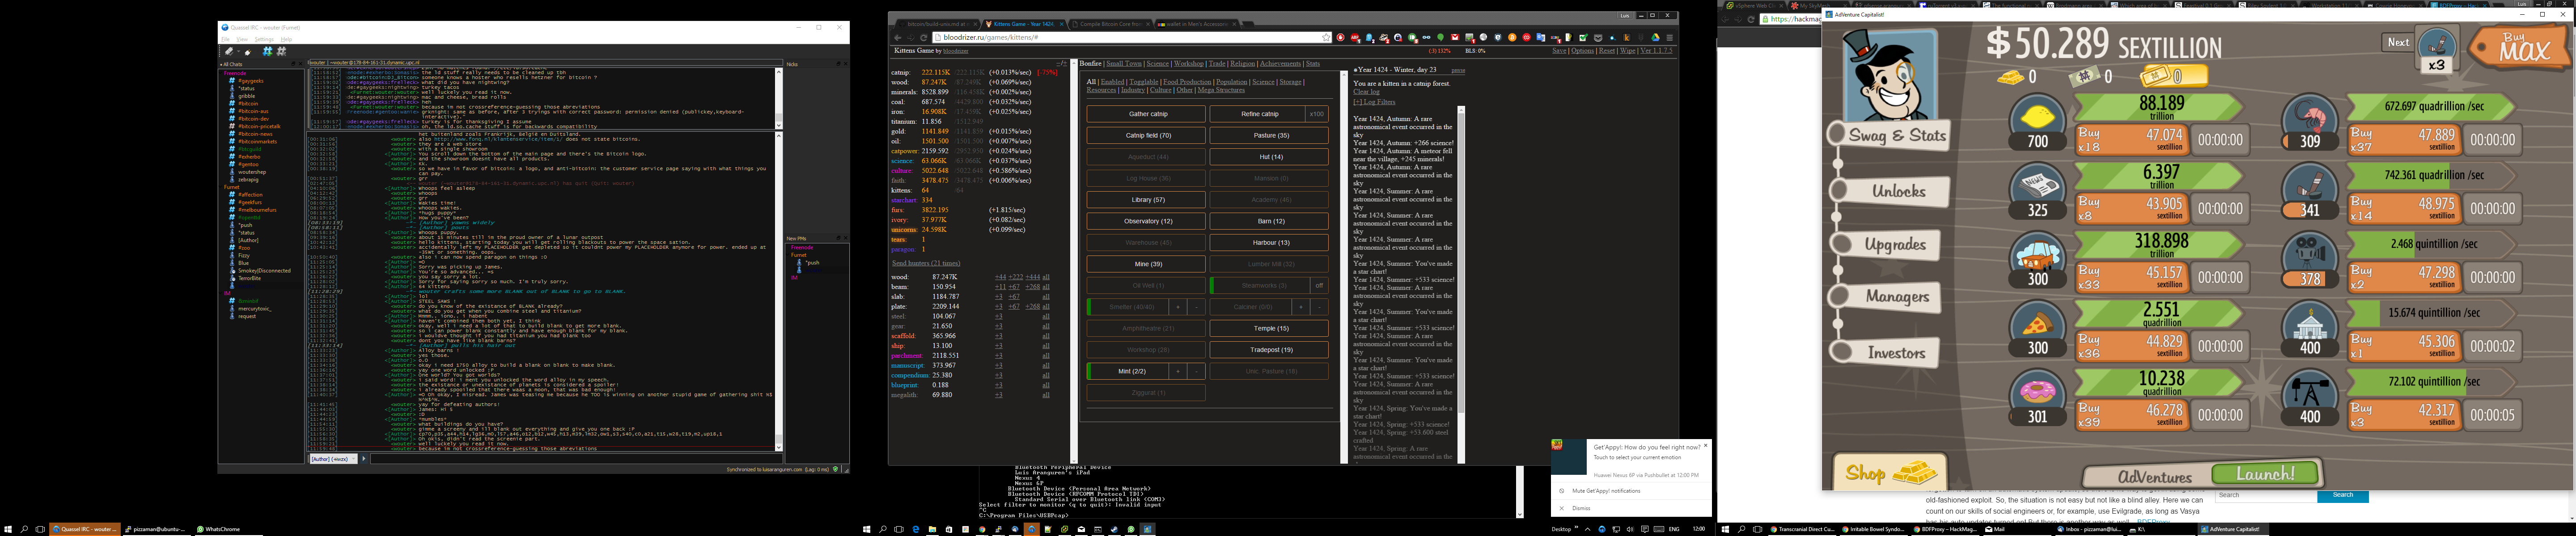Click the pizza delivery icon
This screenshot has width=2576, height=536.
pos(2037,324)
